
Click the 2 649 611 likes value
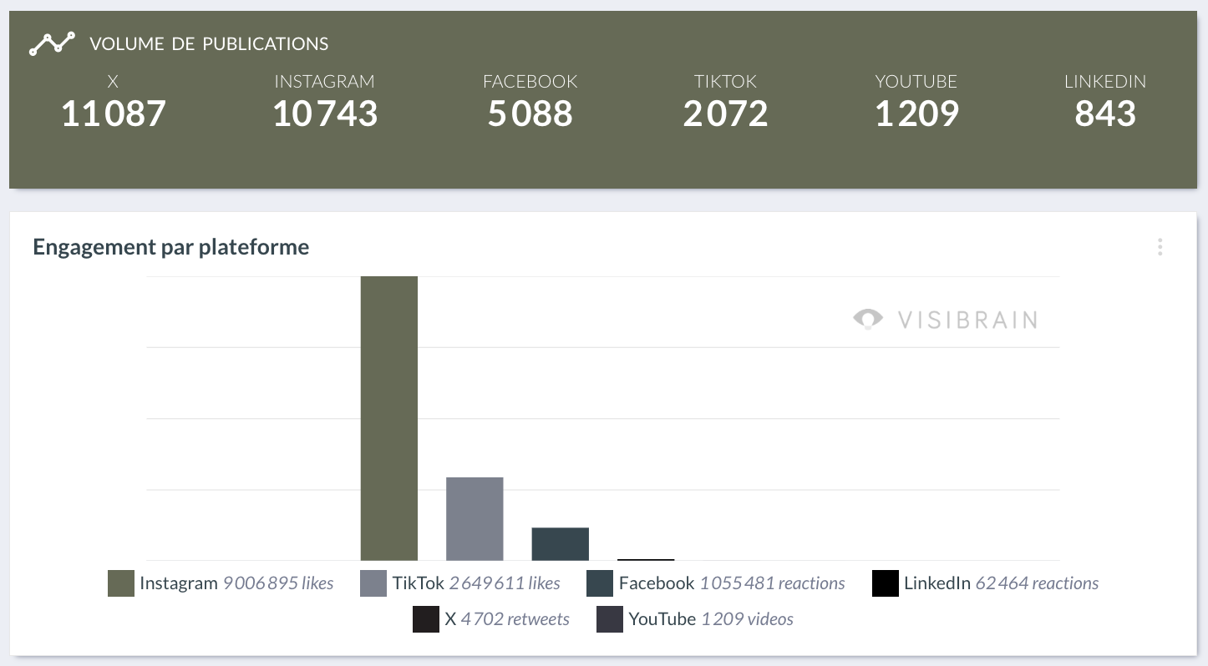[x=505, y=583]
